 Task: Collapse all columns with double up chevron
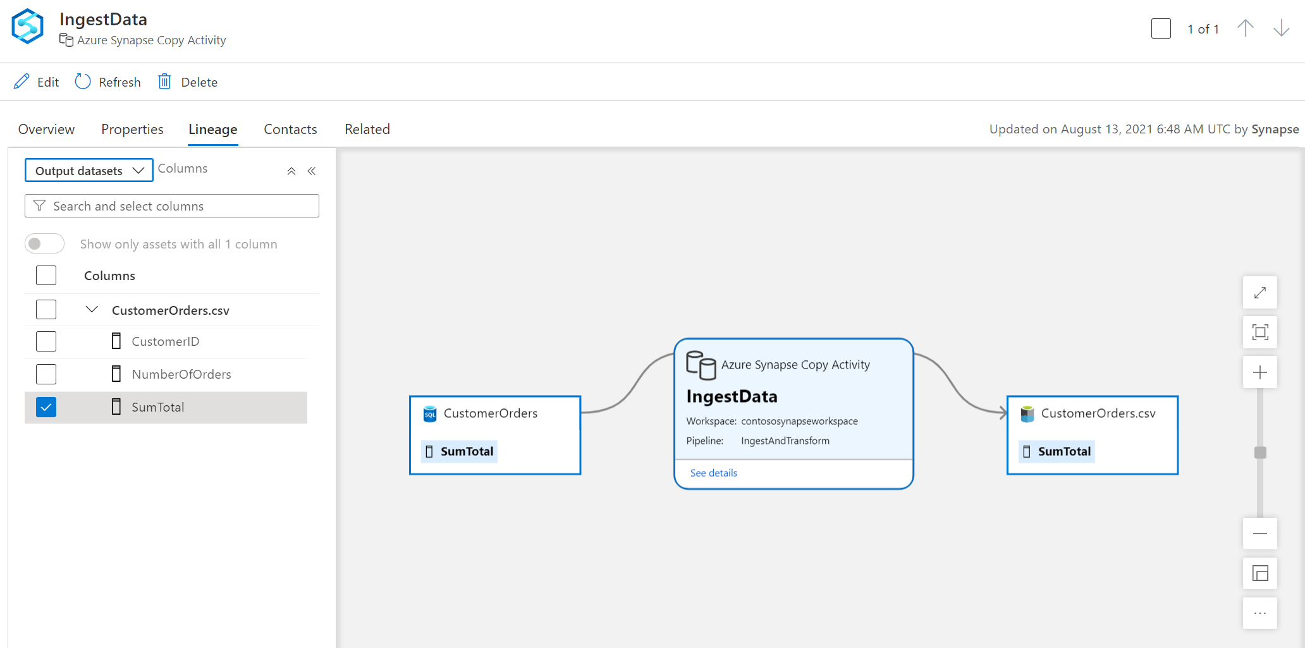coord(291,171)
